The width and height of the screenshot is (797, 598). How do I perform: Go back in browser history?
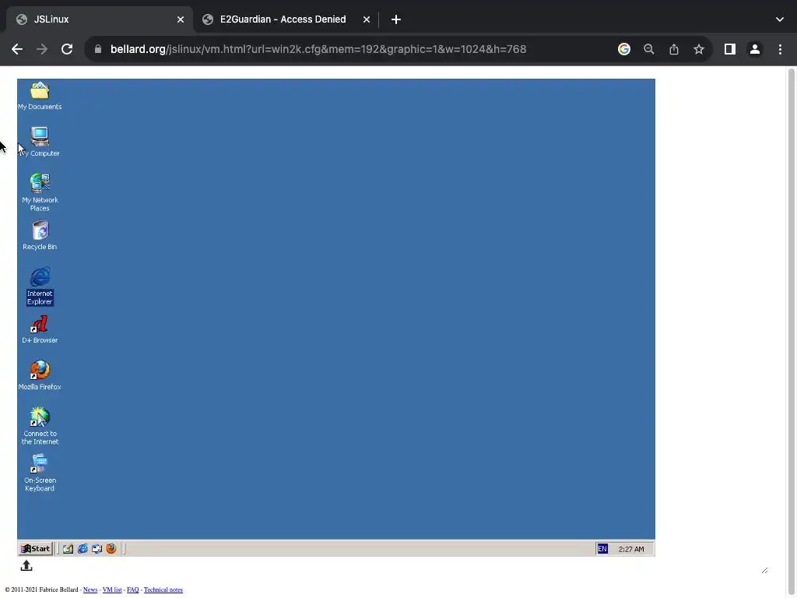coord(17,49)
